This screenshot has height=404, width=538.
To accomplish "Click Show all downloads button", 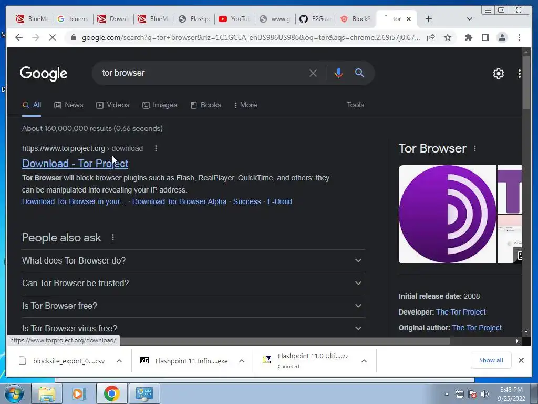I will (x=491, y=360).
